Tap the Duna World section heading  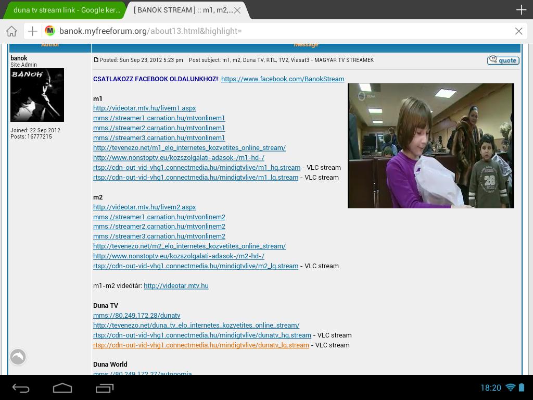tap(110, 364)
